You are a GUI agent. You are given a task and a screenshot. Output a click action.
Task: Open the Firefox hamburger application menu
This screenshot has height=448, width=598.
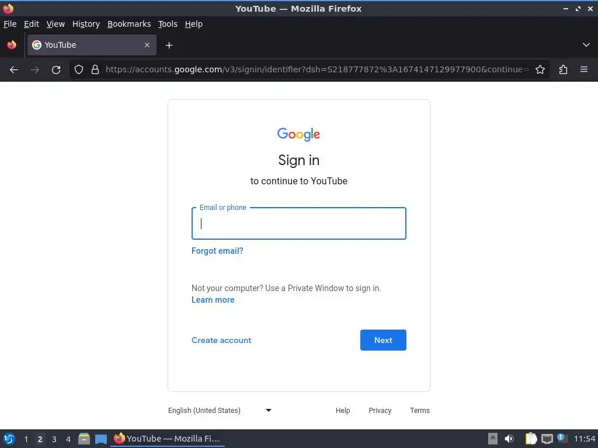584,70
